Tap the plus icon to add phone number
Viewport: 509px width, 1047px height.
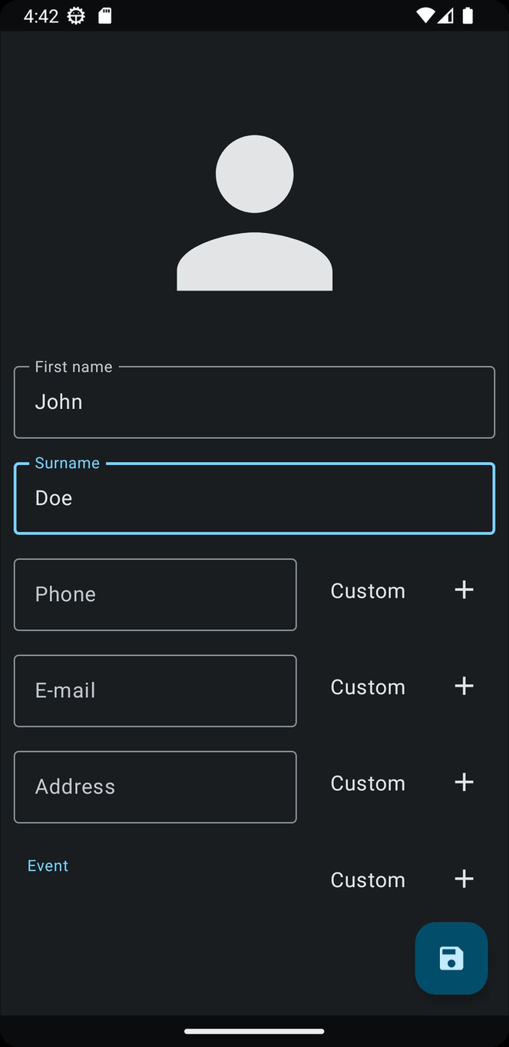pyautogui.click(x=464, y=590)
